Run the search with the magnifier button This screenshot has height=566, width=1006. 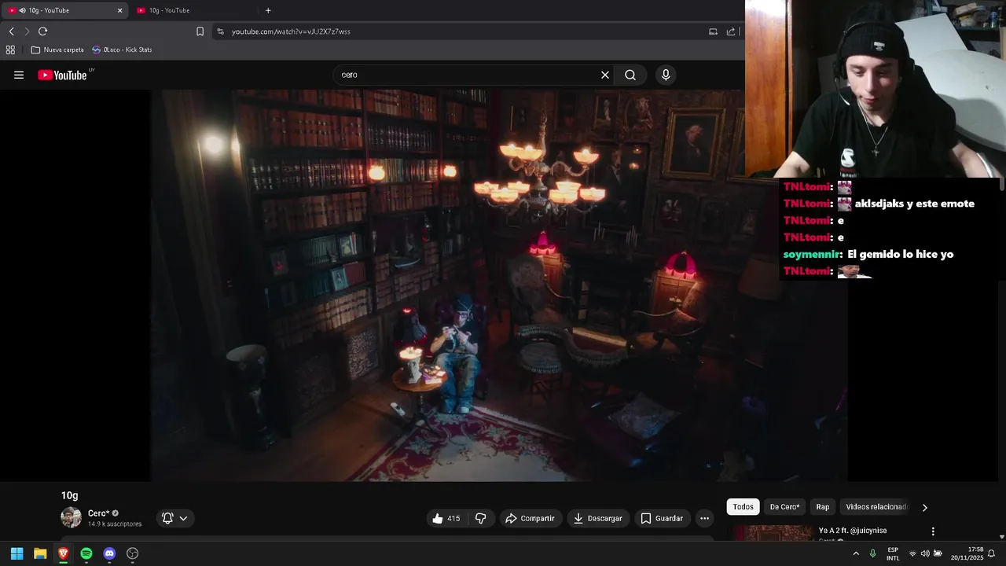point(630,75)
